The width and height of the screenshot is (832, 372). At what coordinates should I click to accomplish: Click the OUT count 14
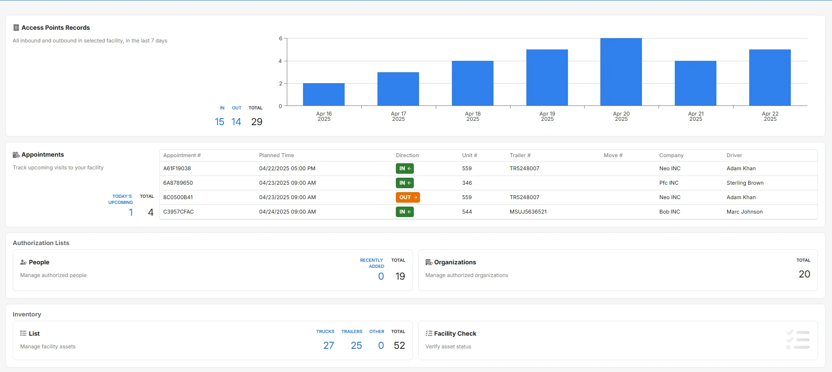236,122
